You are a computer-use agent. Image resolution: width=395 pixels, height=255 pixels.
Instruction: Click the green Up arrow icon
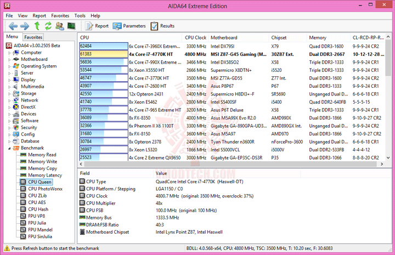37,26
